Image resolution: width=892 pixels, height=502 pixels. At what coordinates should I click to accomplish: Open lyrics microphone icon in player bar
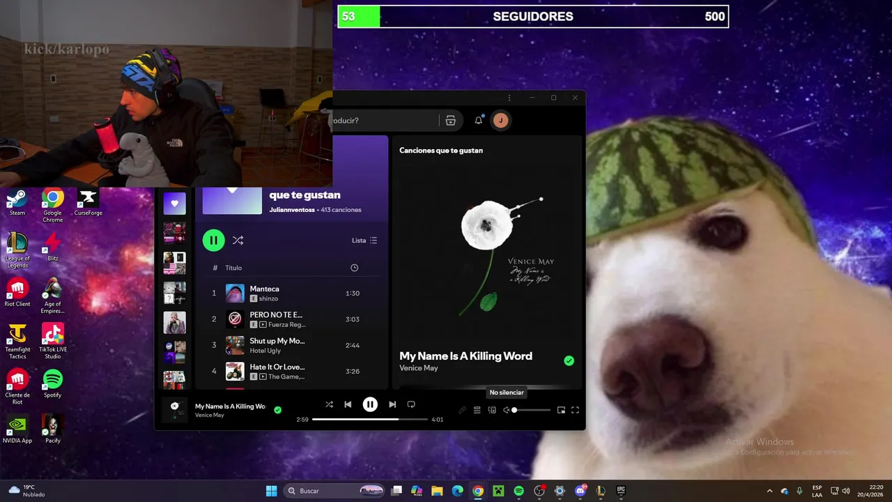(x=462, y=410)
